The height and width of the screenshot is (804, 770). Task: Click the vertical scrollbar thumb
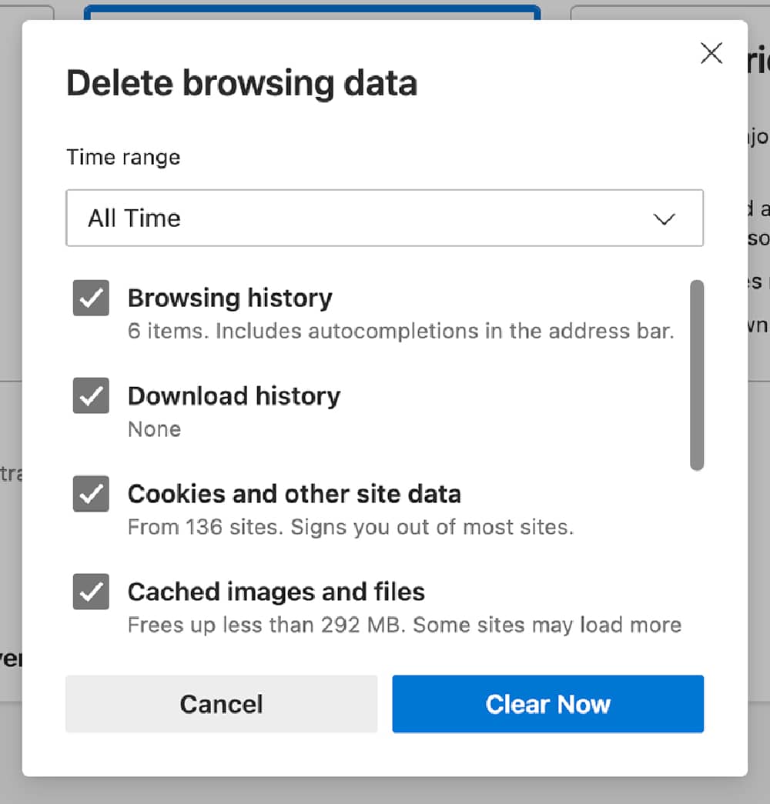[697, 375]
